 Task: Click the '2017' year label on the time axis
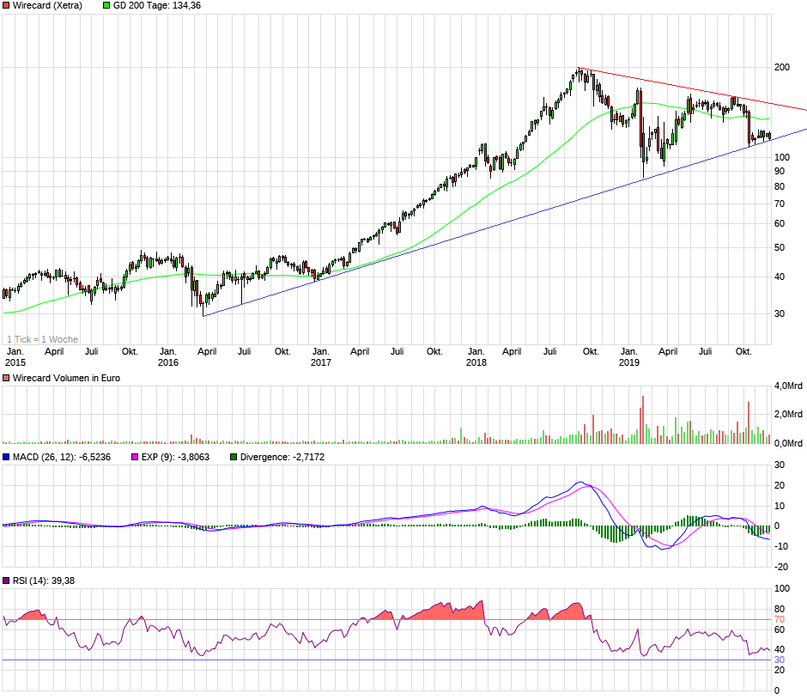click(x=321, y=362)
